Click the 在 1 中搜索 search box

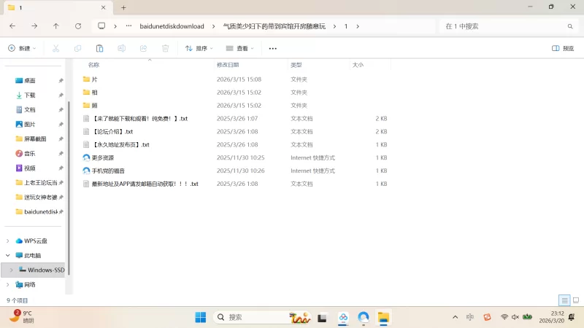[x=504, y=26]
